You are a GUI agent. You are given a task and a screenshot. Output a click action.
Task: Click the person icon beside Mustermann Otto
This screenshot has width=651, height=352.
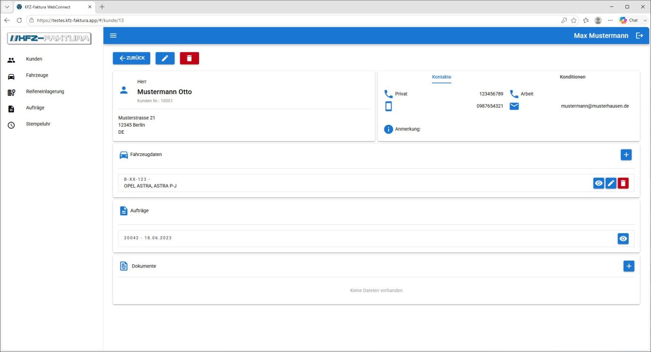pyautogui.click(x=124, y=90)
